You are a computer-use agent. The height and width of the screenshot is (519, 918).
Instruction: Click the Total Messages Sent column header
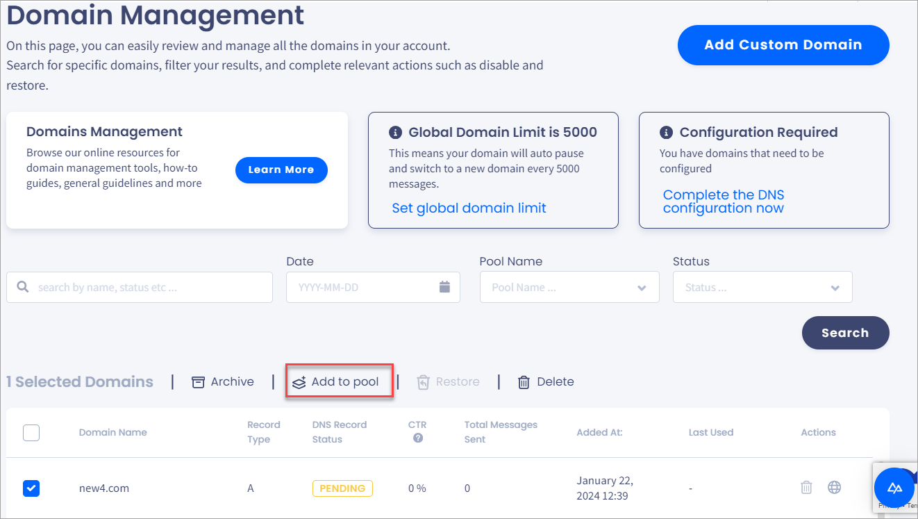(501, 432)
